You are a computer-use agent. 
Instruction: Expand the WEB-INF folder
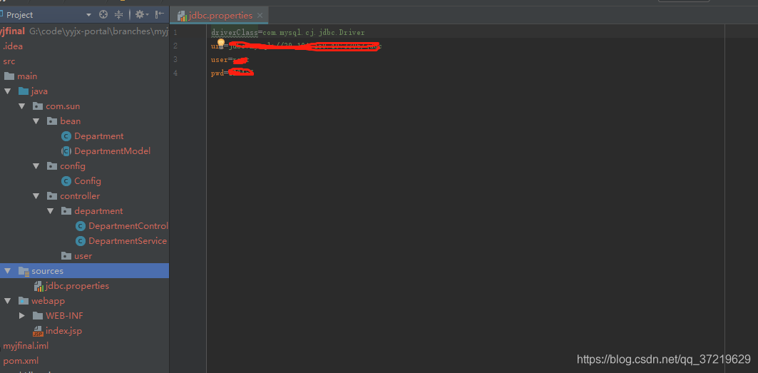pyautogui.click(x=22, y=316)
